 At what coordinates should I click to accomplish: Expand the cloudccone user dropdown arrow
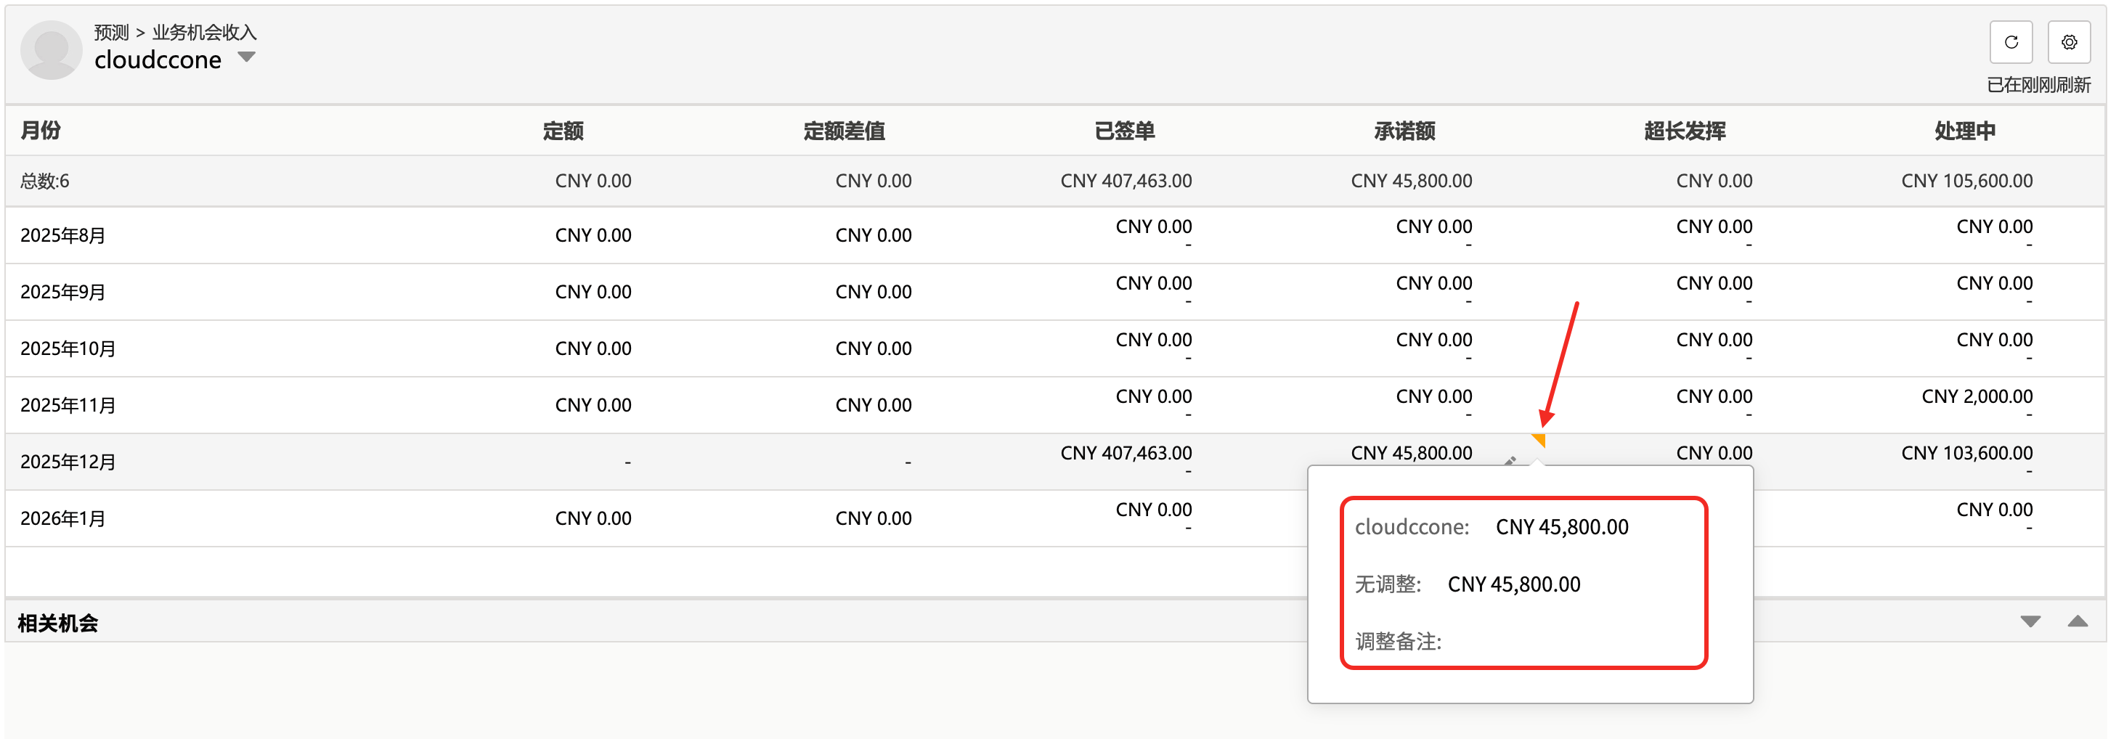(245, 57)
